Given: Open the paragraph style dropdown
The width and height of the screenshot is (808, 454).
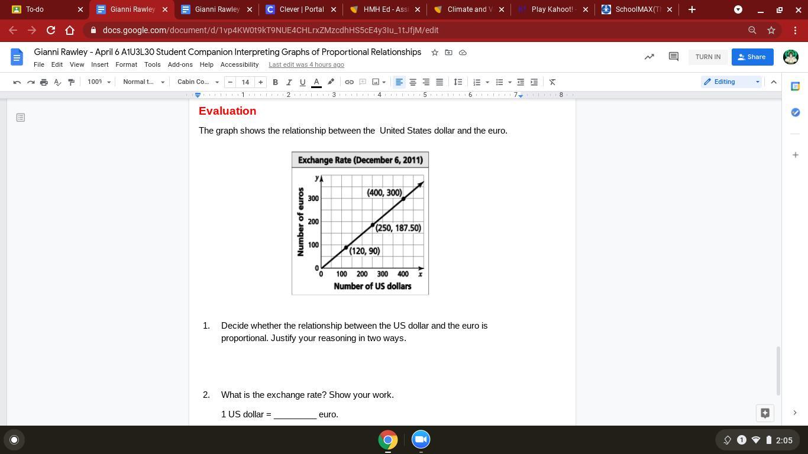Looking at the screenshot, I should 144,82.
